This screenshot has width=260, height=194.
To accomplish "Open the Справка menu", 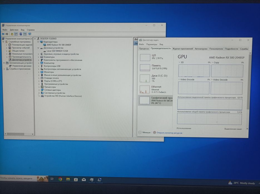I will pos(31,30).
